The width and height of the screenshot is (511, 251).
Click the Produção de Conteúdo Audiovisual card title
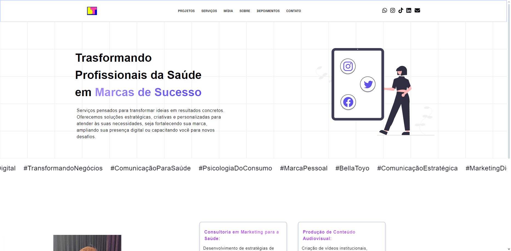click(329, 235)
